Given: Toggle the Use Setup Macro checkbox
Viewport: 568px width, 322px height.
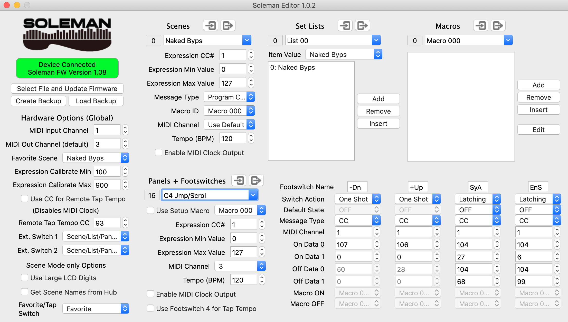Looking at the screenshot, I should [150, 210].
